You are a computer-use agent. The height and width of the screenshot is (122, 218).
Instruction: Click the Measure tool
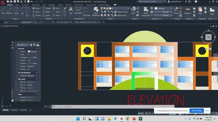(188, 11)
